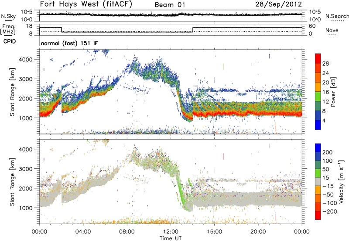Click the '3000' tick on the velocity panel

click(x=26, y=169)
